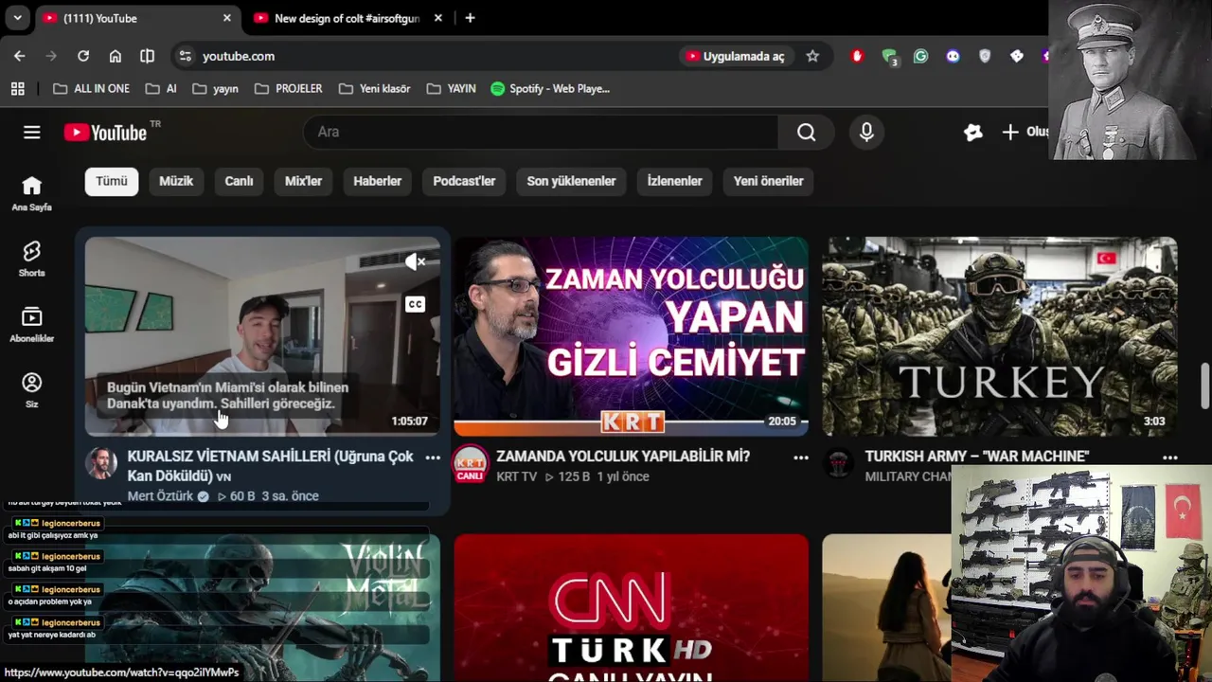
Task: Bookmark this page with star icon
Action: pos(812,56)
